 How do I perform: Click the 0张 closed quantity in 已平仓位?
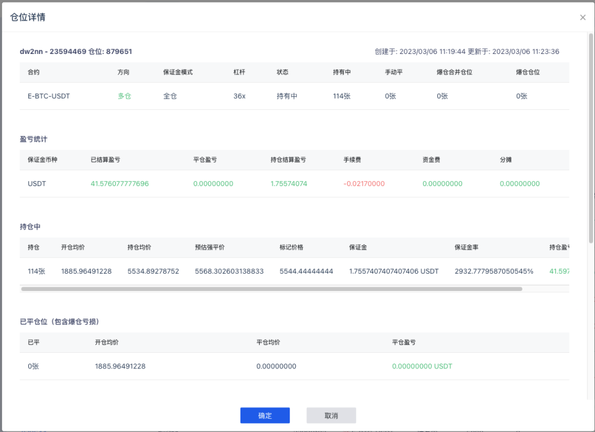(x=34, y=367)
